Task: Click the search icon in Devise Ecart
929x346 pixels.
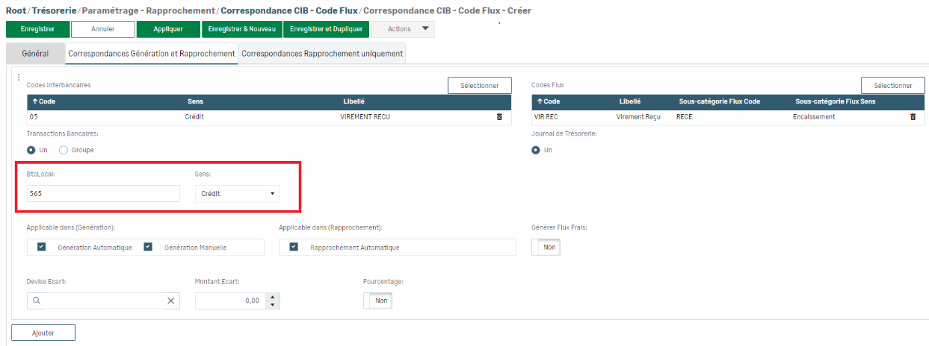Action: tap(36, 301)
